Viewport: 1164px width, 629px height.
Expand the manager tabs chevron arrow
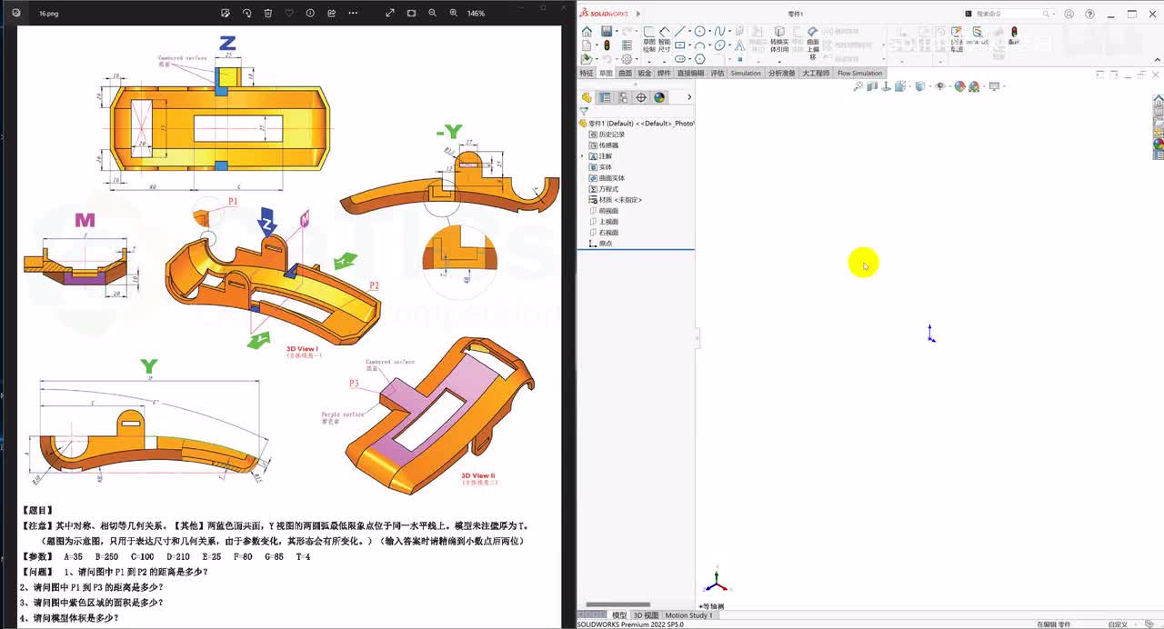click(x=688, y=97)
